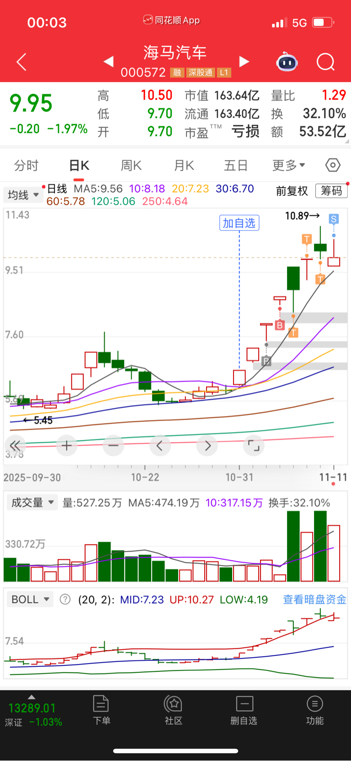Tap the back arrow icon
This screenshot has height=761, width=351.
pos(21,62)
